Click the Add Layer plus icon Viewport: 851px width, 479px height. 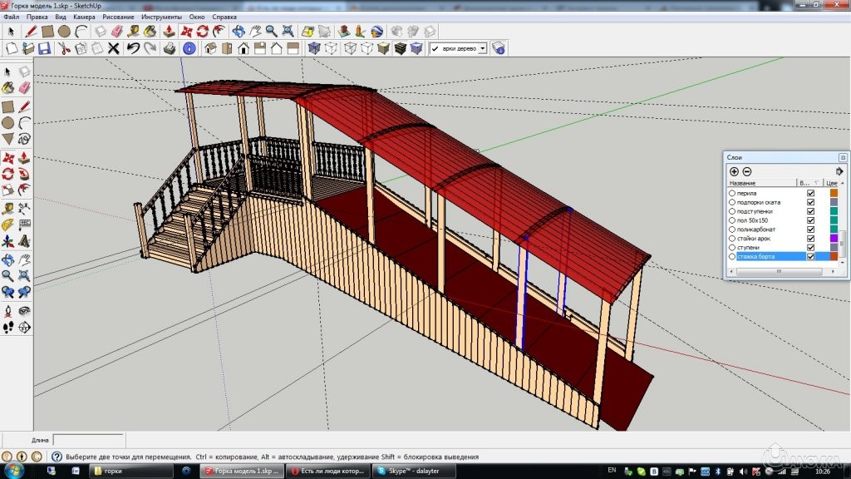(734, 171)
